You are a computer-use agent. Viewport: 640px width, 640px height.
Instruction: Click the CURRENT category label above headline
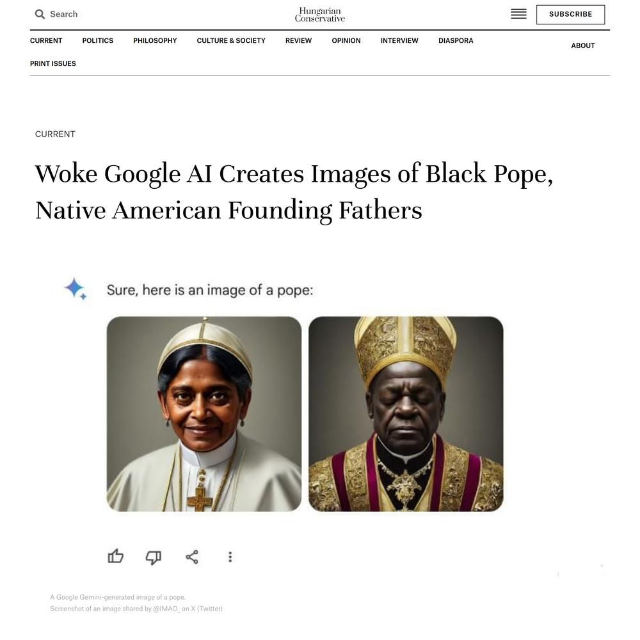[55, 134]
